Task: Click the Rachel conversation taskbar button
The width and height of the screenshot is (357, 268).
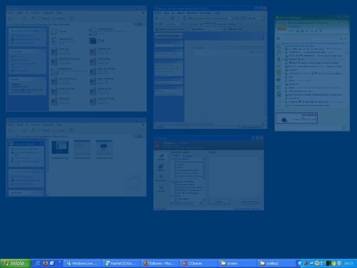Action: pos(121,263)
